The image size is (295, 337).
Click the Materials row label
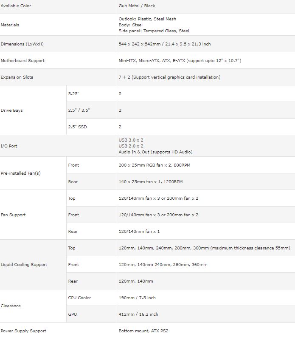[x=10, y=25]
